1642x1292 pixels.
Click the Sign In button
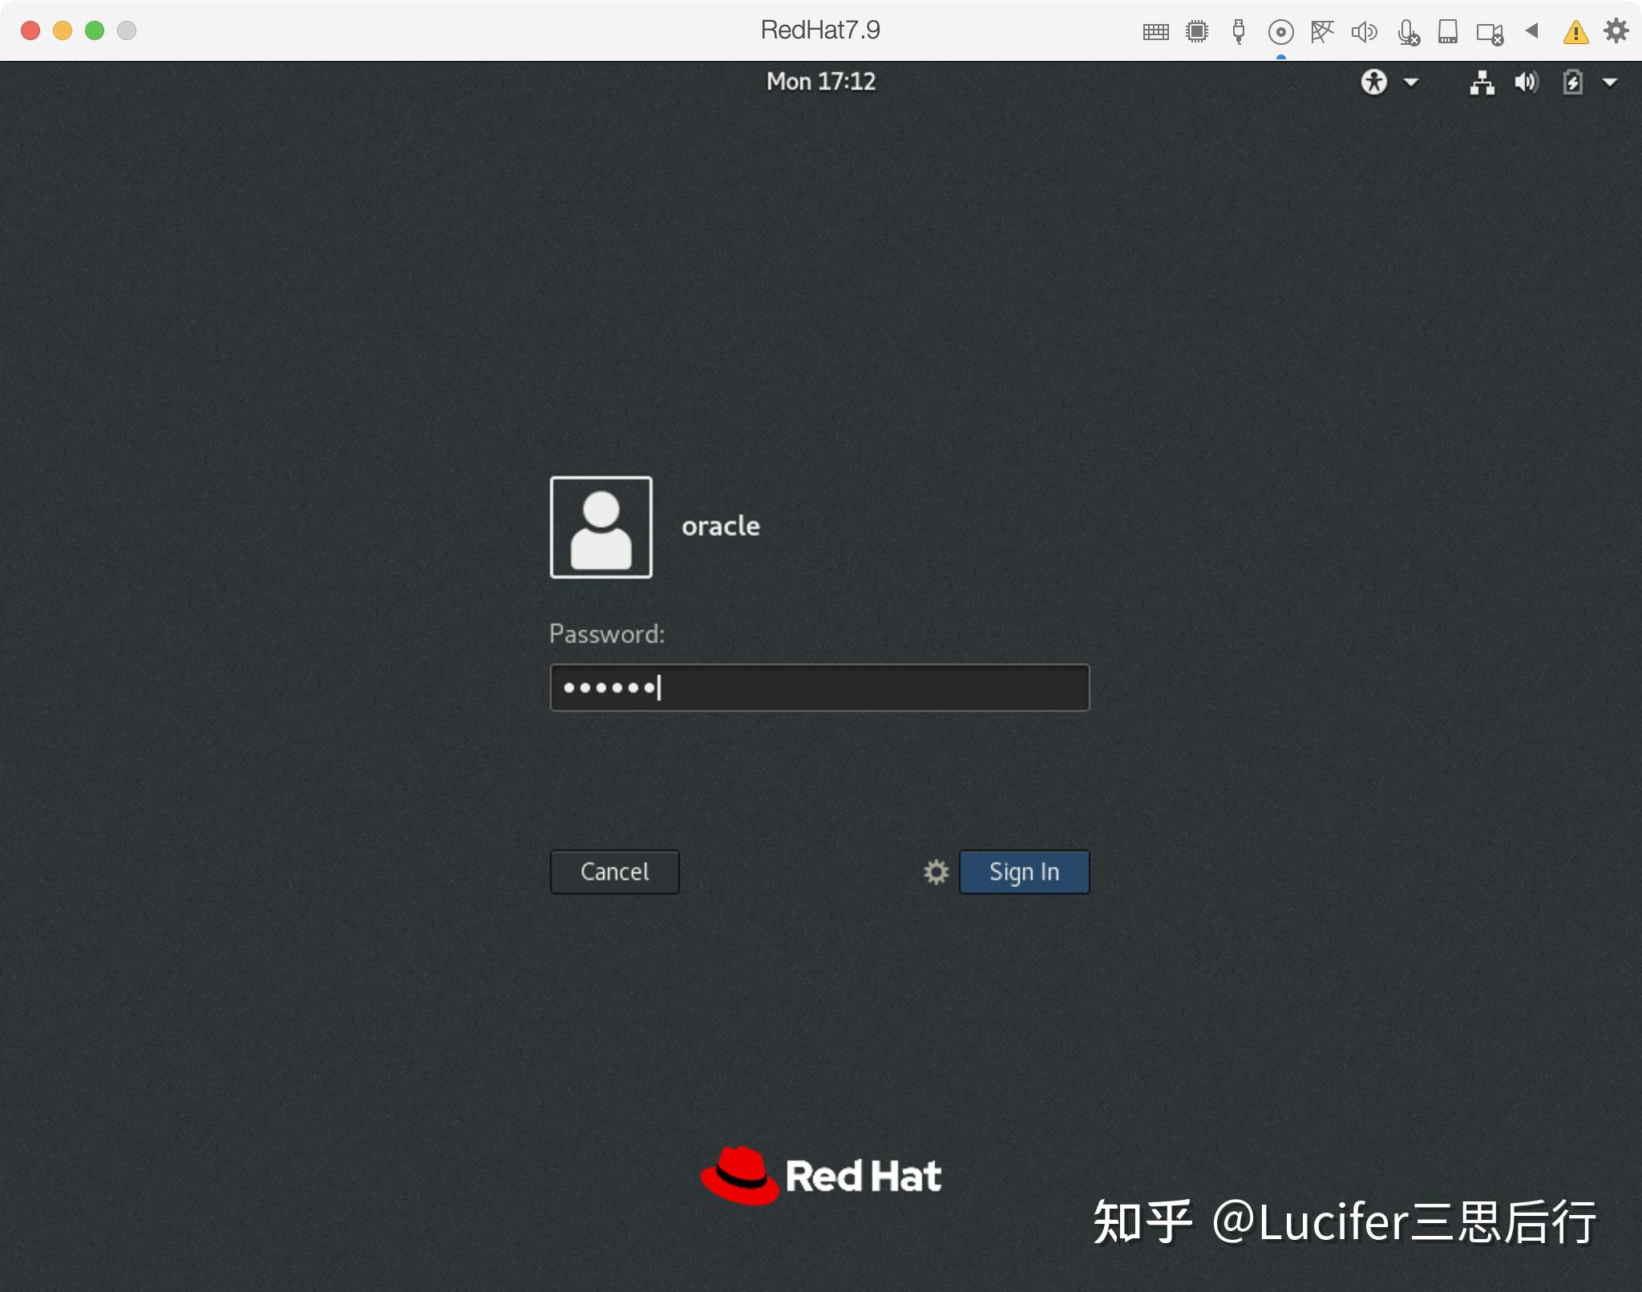(1024, 871)
